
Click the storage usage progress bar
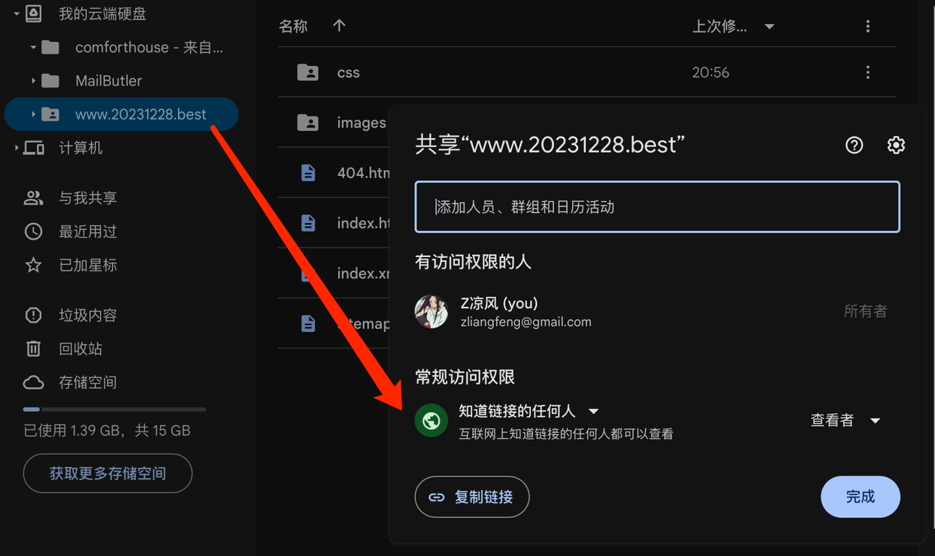(x=114, y=410)
